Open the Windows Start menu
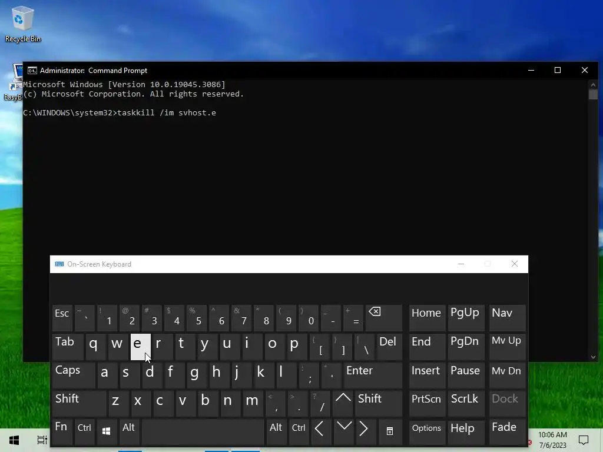Image resolution: width=603 pixels, height=452 pixels. pos(14,440)
